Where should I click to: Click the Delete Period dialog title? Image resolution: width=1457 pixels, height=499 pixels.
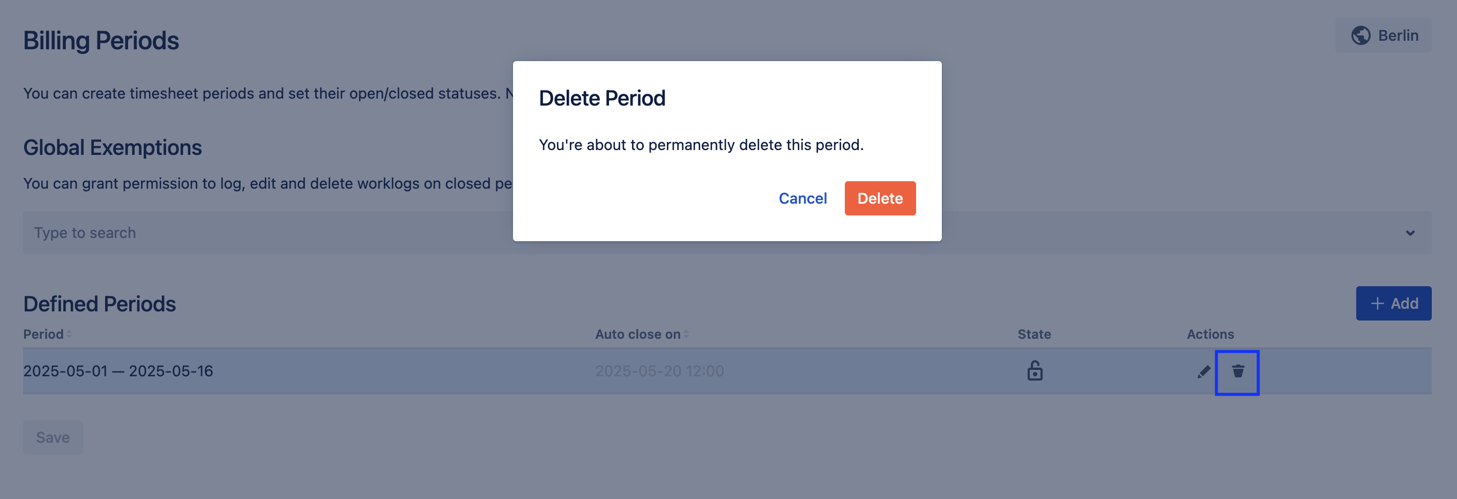[602, 99]
